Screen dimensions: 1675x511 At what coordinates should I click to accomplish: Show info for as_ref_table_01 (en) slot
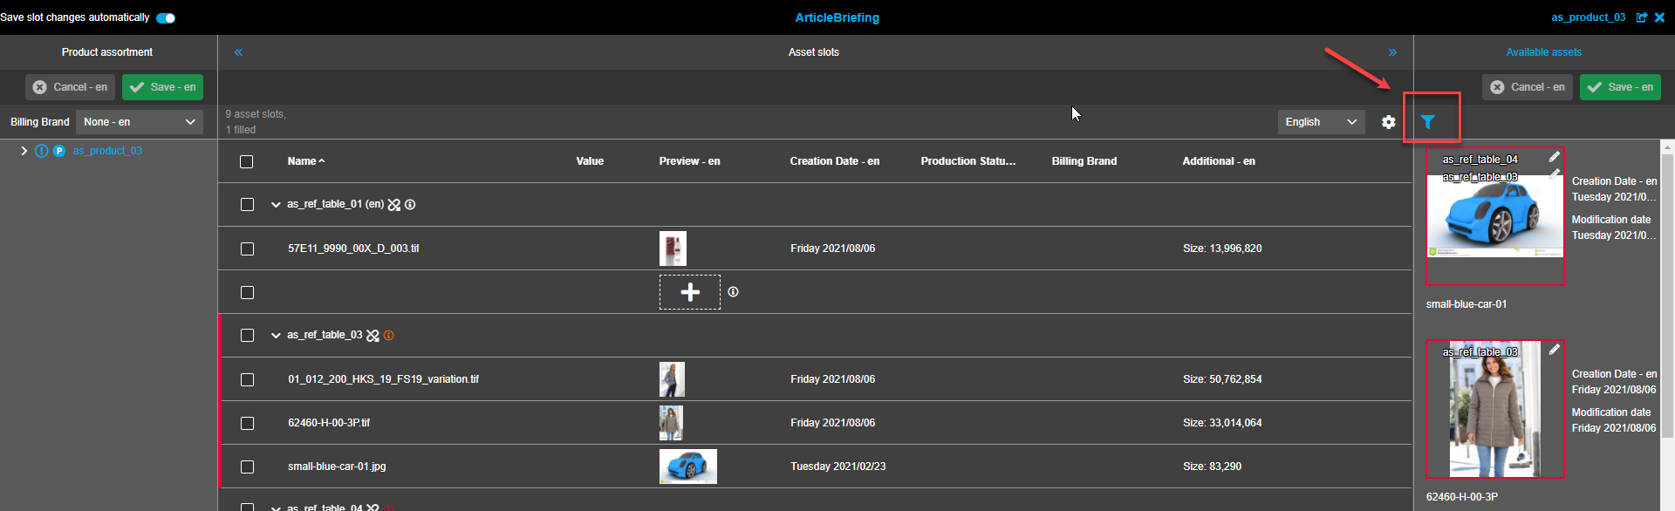pos(410,205)
